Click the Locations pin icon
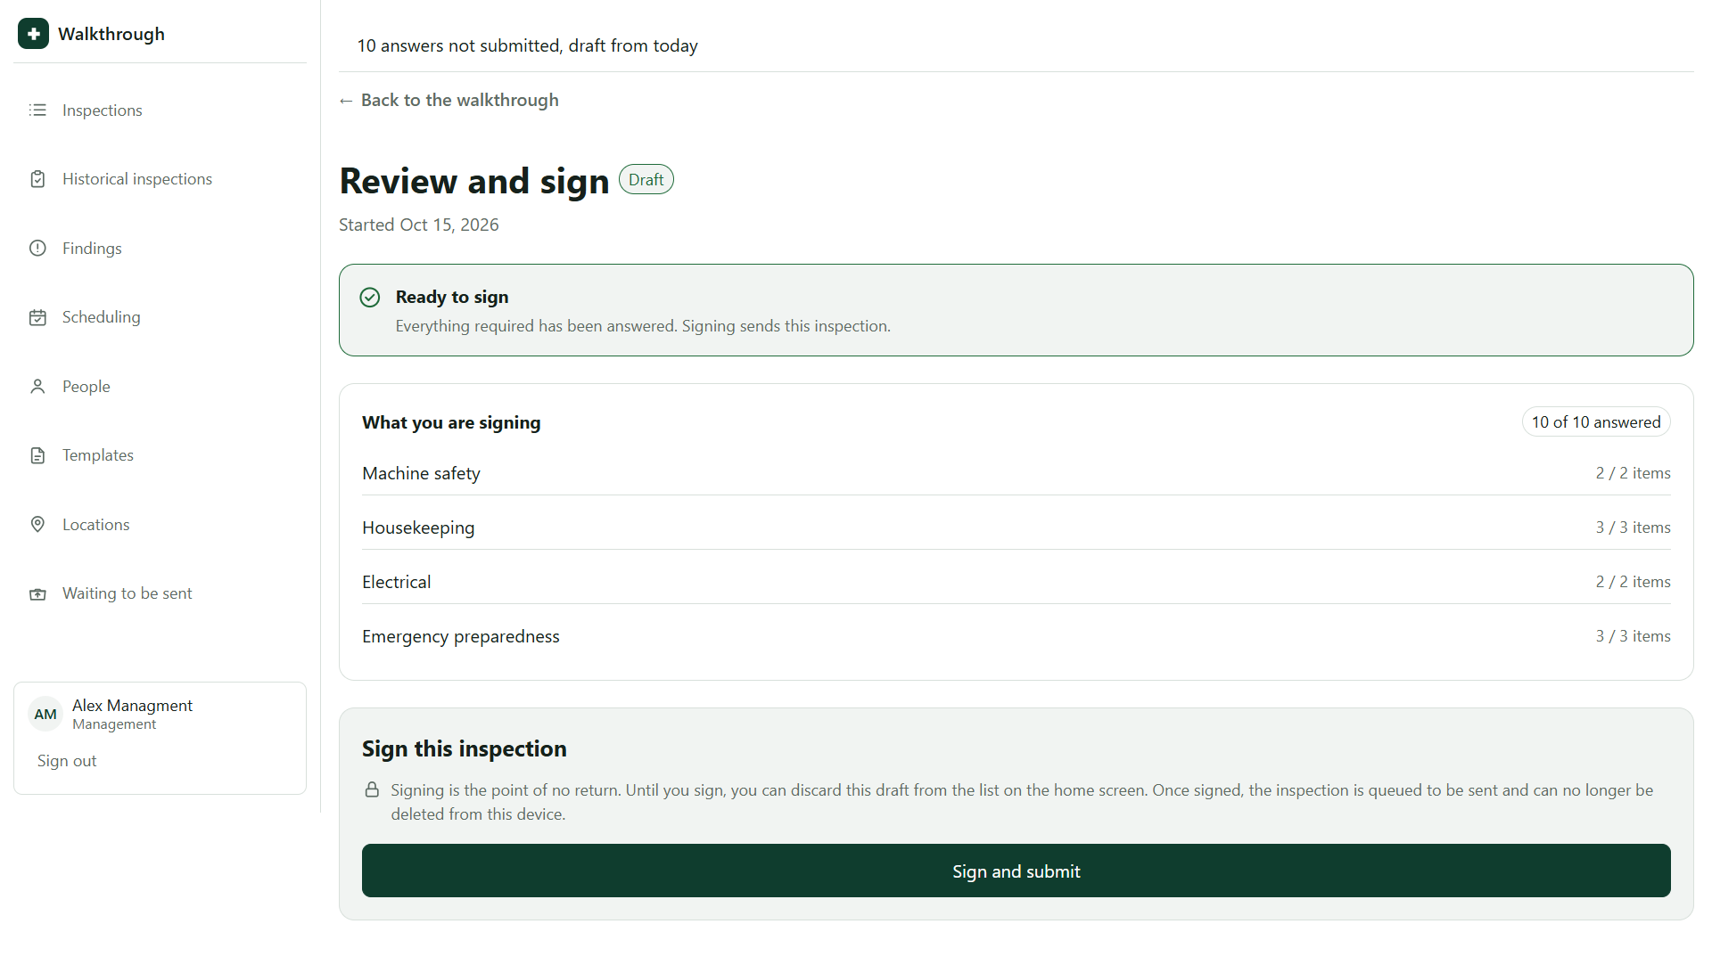This screenshot has width=1712, height=973. coord(37,525)
